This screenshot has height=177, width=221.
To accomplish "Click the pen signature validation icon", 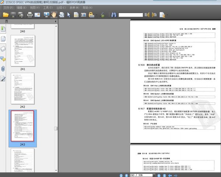I will (102, 15).
